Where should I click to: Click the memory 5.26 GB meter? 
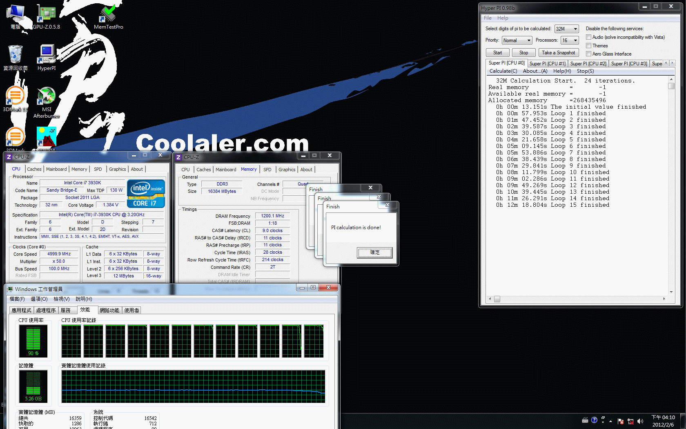pyautogui.click(x=33, y=387)
